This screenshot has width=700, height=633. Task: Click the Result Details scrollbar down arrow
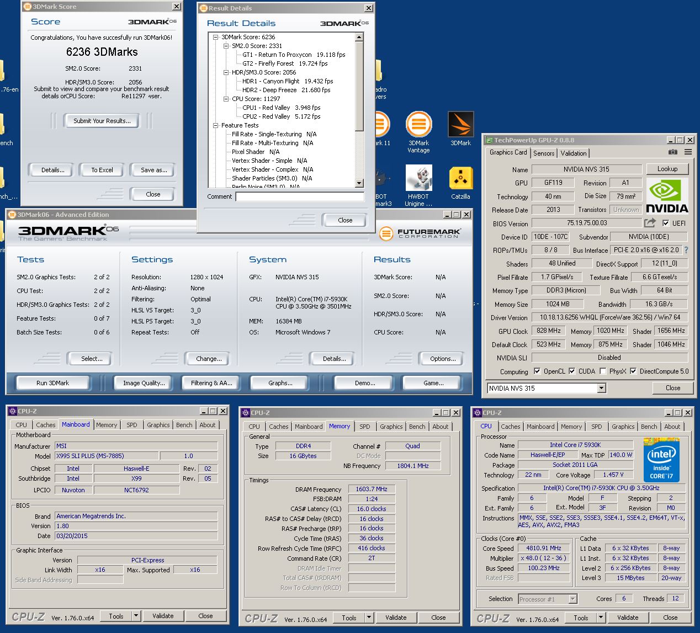coord(359,183)
